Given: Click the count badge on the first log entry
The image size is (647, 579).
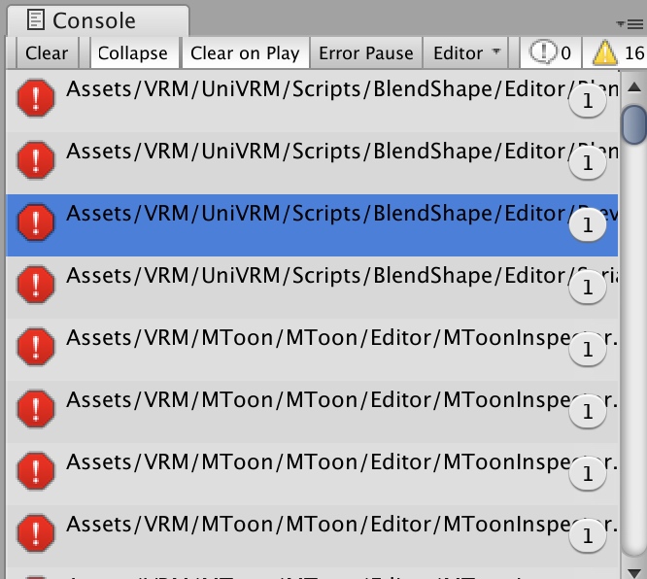Looking at the screenshot, I should coord(587,101).
